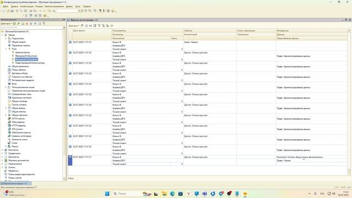
Task: Click the Find magnifier toolbar icon
Action: click(x=50, y=11)
